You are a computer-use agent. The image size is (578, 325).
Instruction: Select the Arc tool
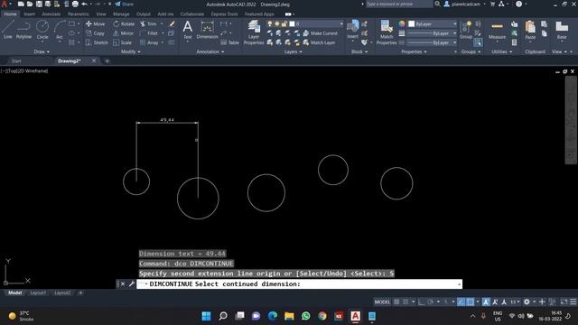click(x=60, y=30)
